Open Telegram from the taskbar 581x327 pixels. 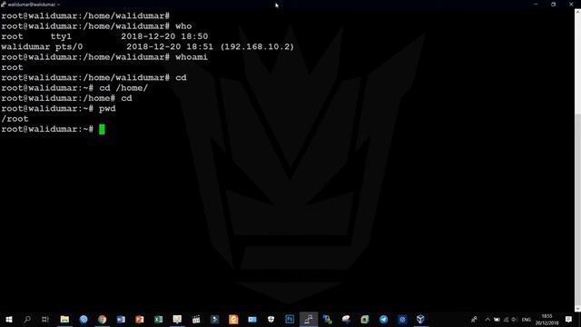(383, 319)
